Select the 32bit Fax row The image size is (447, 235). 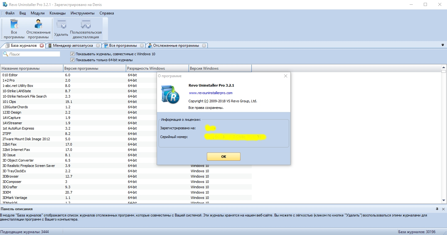[126, 144]
